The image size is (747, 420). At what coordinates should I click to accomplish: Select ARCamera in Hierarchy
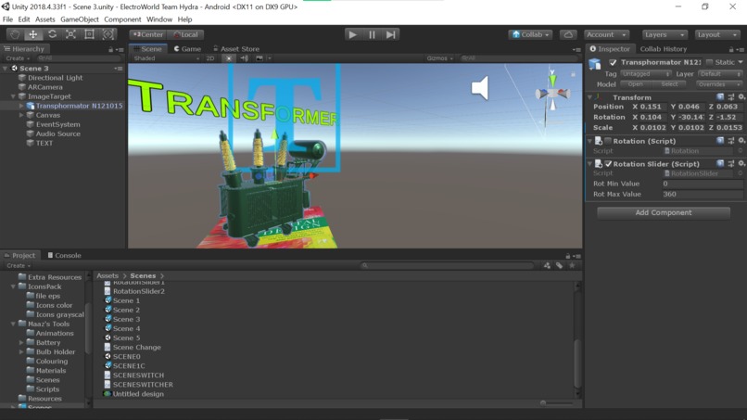44,87
